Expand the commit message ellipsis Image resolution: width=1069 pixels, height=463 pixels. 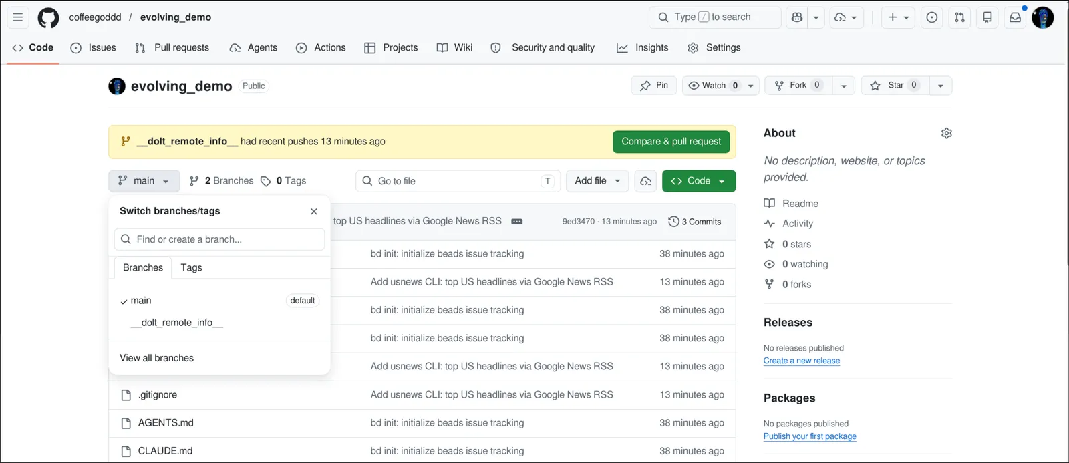point(517,222)
